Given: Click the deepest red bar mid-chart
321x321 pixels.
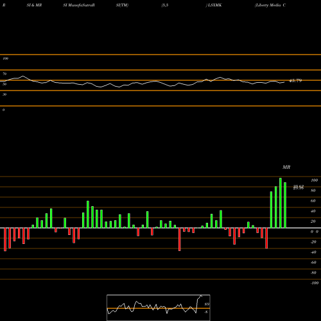Looking at the screenshot, I should (180, 239).
